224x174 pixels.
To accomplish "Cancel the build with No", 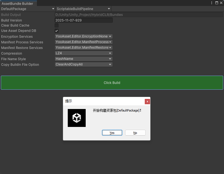I will click(135, 133).
